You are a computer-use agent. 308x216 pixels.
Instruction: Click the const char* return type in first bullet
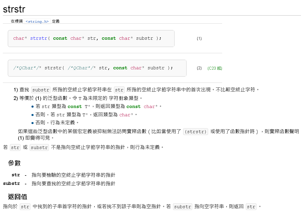142,106
